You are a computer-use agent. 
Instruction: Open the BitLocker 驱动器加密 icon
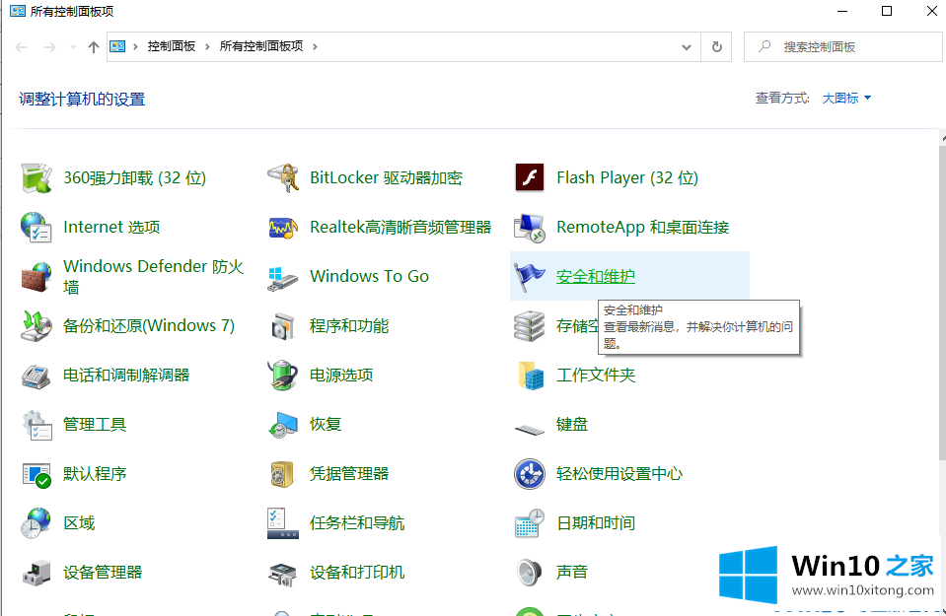283,177
